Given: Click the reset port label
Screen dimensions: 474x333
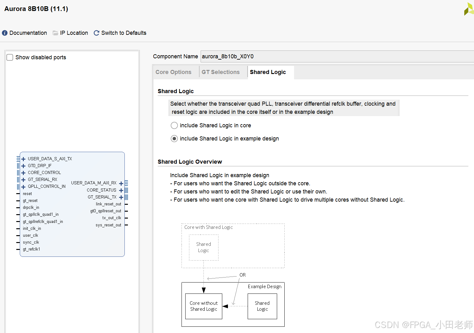Looking at the screenshot, I should pyautogui.click(x=27, y=194).
